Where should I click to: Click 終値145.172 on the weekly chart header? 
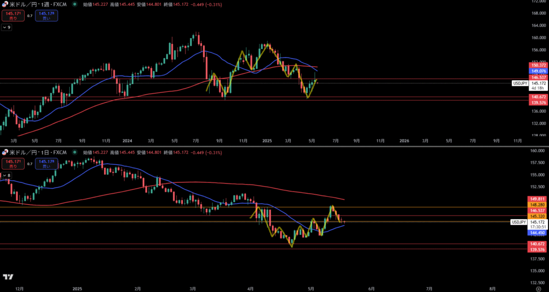(176, 5)
